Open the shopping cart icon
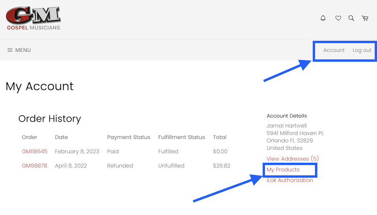 point(365,18)
